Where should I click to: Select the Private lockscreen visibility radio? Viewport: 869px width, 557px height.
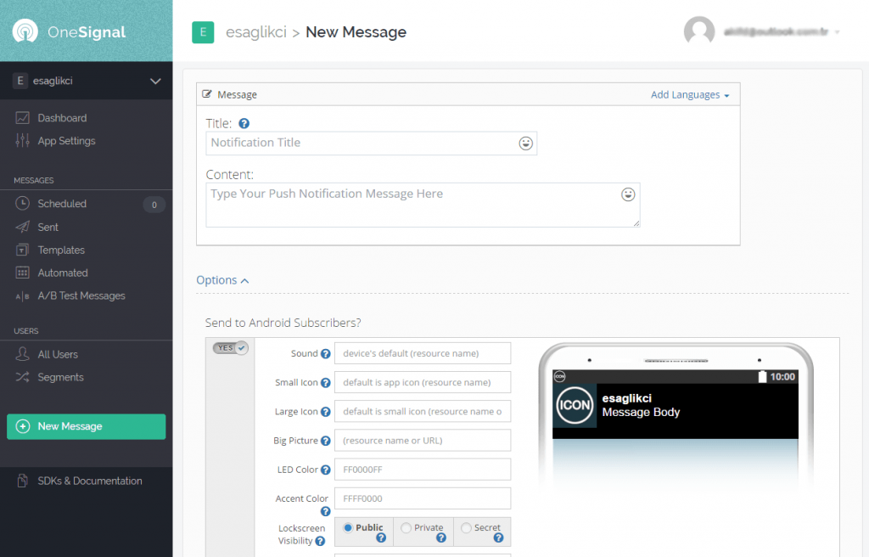(406, 527)
